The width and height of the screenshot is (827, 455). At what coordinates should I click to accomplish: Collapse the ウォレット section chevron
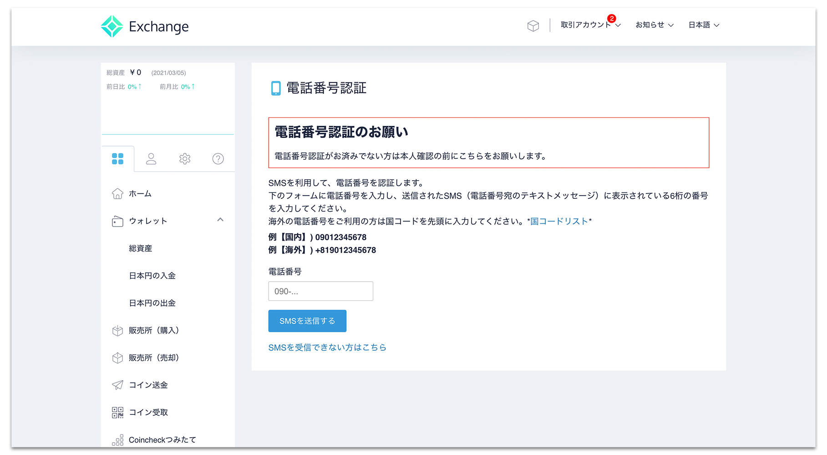coord(220,220)
